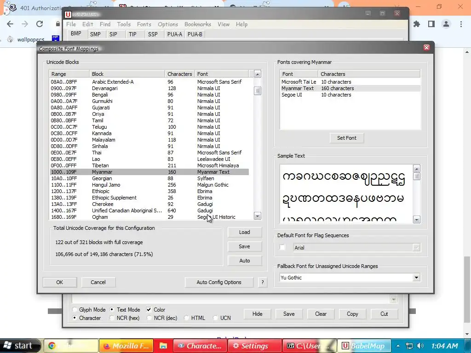Click the BabelMap title bar app icon

click(68, 14)
